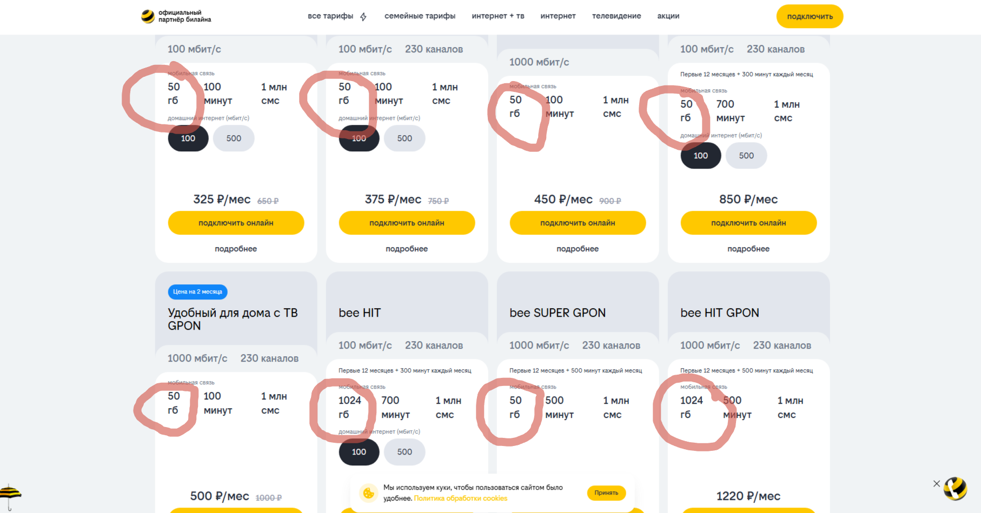981x513 pixels.
Task: Choose 500 Мбит/с in the bee HIT card
Action: tap(405, 452)
